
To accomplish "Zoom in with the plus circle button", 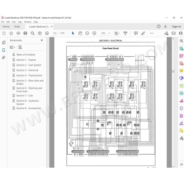I will [x=94, y=33].
